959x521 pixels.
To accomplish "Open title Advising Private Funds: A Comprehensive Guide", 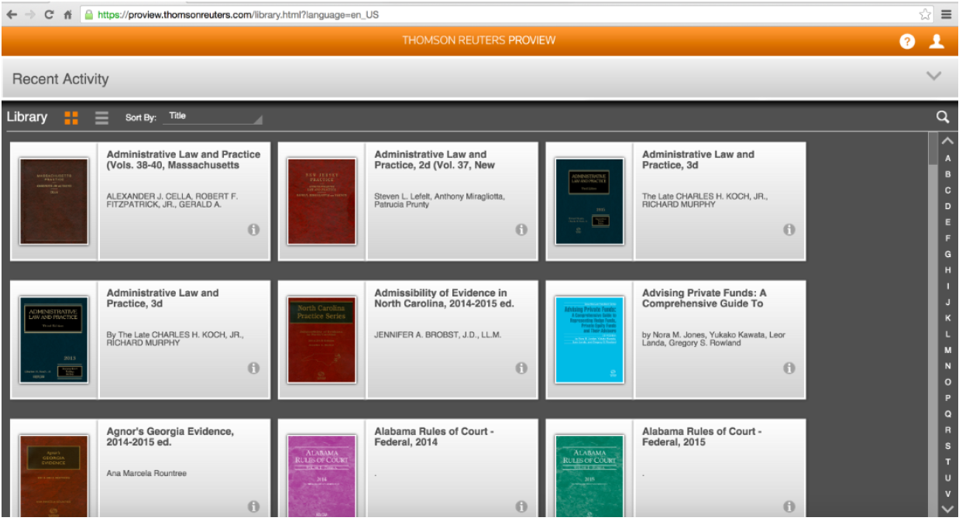I will pyautogui.click(x=704, y=298).
